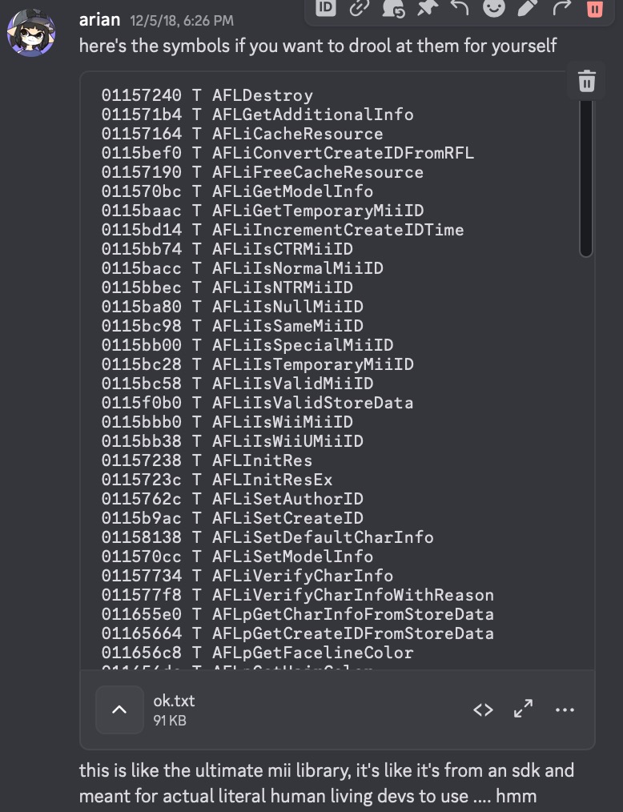Copy message link using chain icon
This screenshot has width=623, height=812.
pyautogui.click(x=358, y=7)
